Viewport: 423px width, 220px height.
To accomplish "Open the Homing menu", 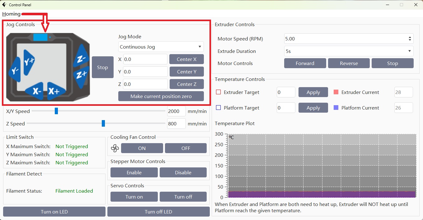I will [x=11, y=14].
